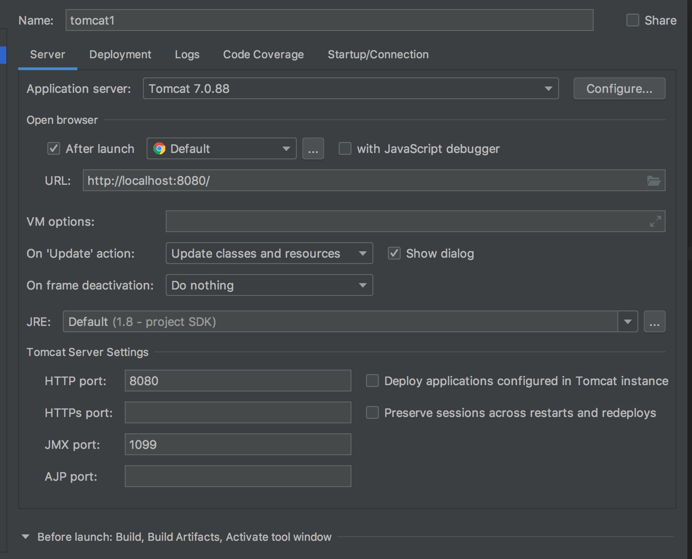Click the empty HTTPs port field
Viewport: 692px width, 559px height.
tap(238, 412)
